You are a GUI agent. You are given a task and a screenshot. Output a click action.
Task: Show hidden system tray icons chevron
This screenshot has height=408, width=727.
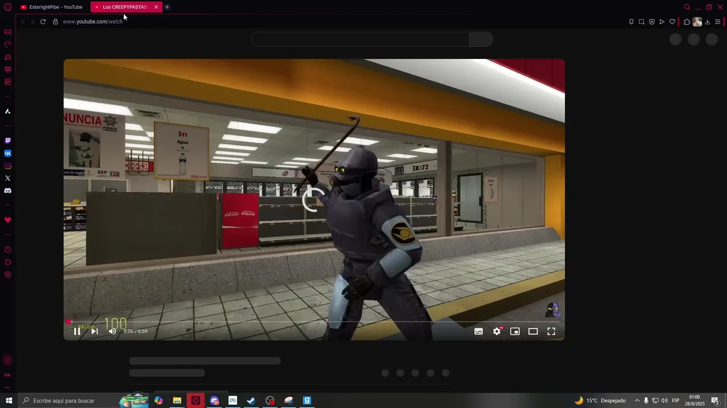637,401
